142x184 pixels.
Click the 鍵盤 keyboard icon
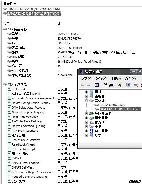point(92,127)
